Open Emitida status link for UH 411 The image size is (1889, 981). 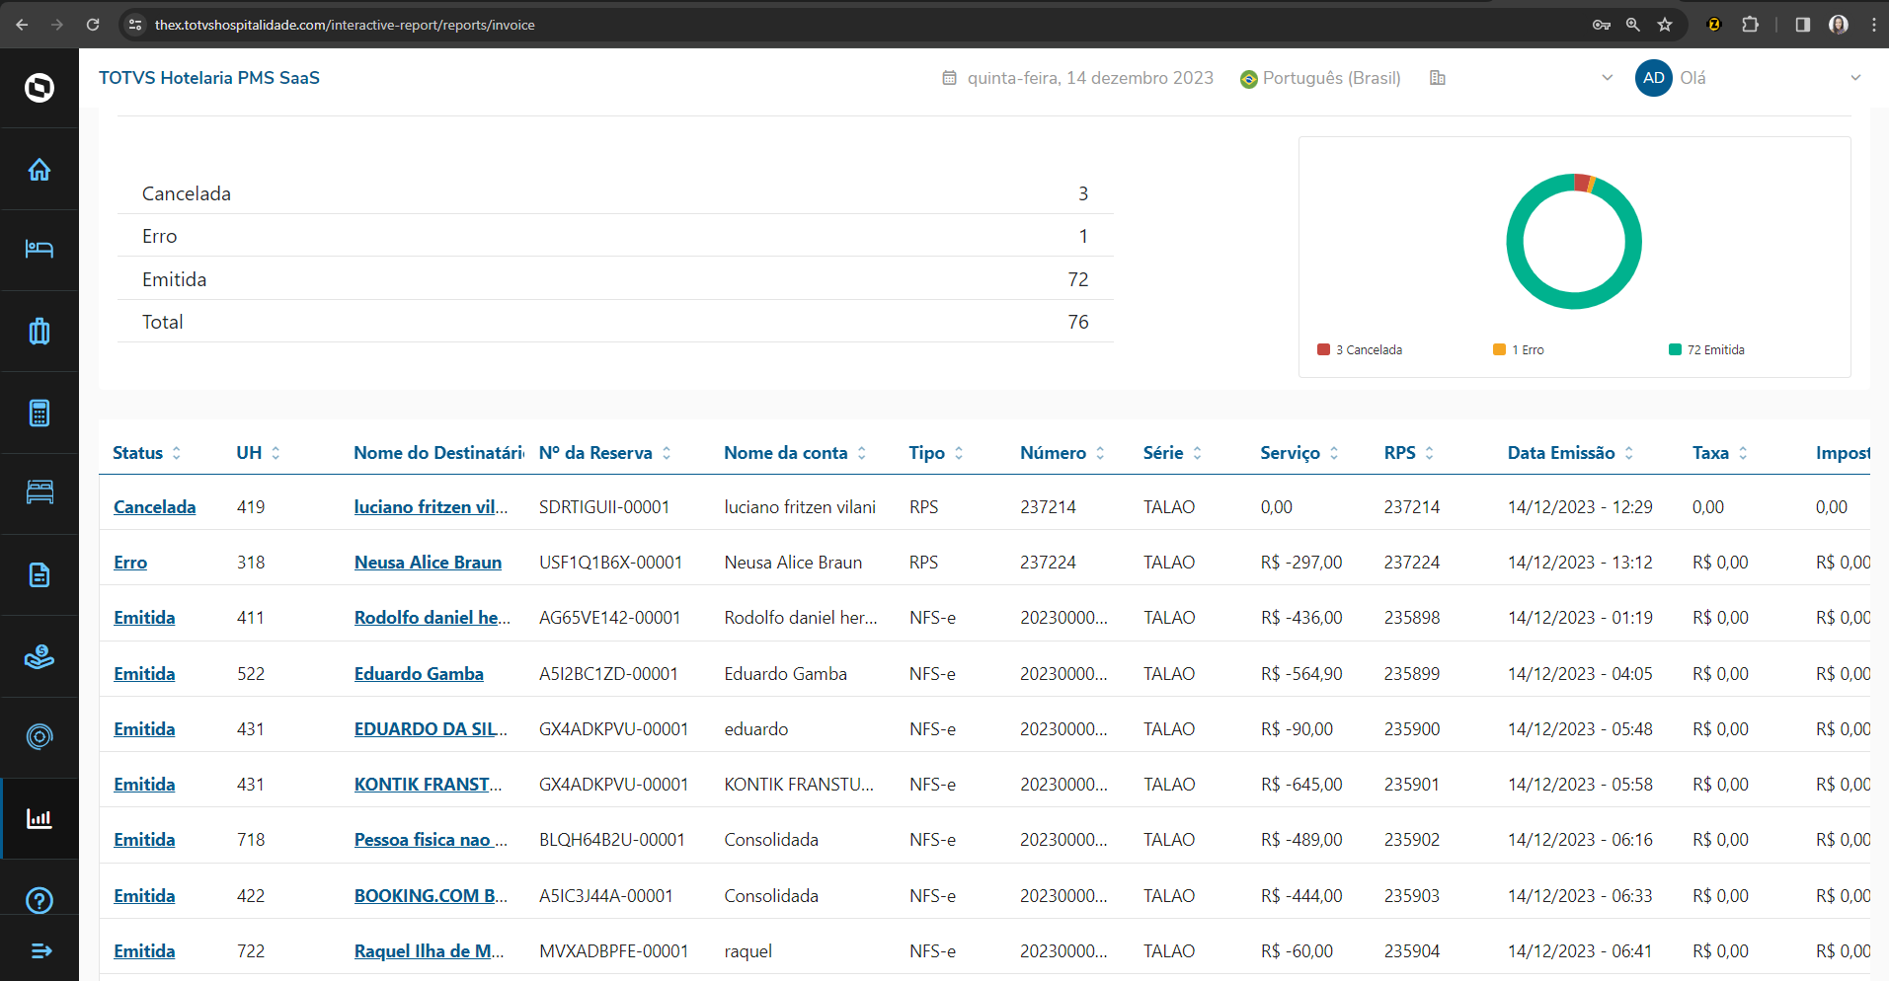tap(144, 618)
